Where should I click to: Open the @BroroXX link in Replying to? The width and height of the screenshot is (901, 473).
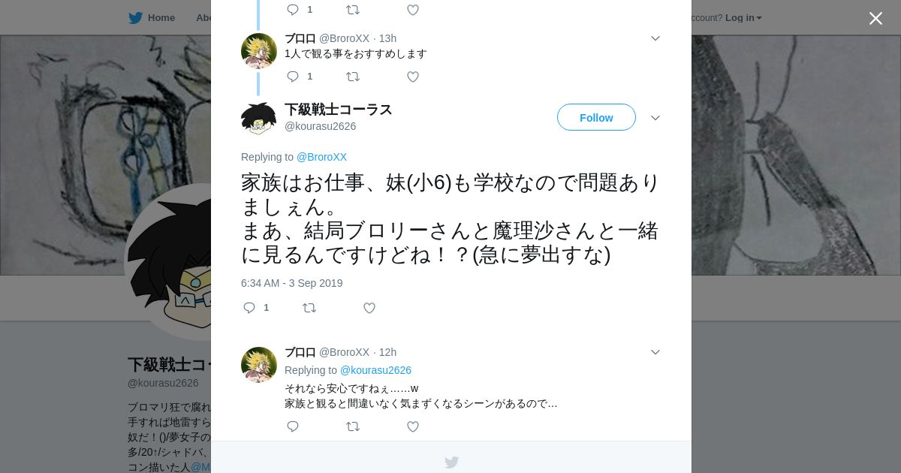coord(321,157)
